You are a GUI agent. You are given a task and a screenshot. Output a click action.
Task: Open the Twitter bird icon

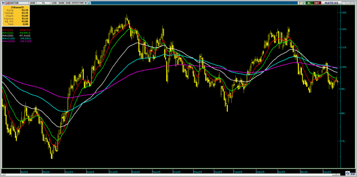(x=90, y=3)
